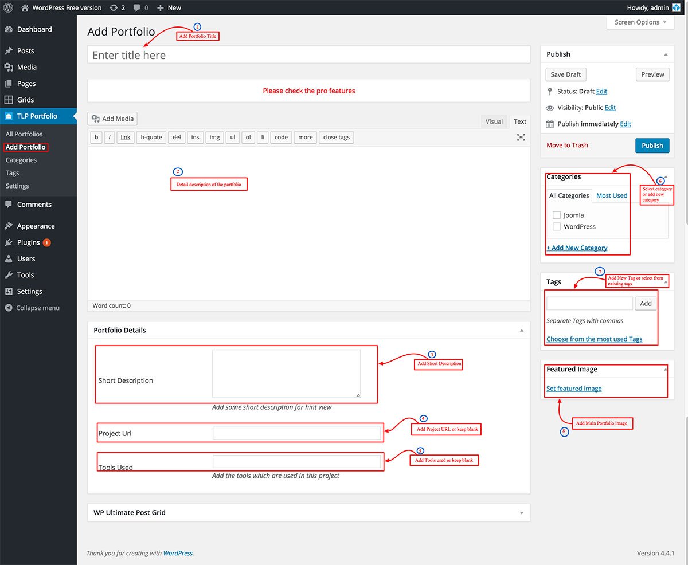
Task: Open the updates icon showing 2
Action: pos(114,7)
